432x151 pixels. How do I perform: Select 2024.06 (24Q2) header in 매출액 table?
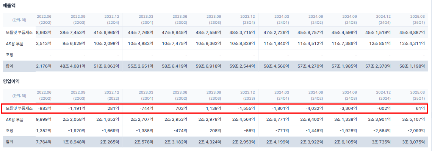click(316, 20)
